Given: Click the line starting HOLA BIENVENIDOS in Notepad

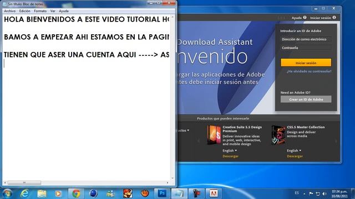Looking at the screenshot, I should point(87,19).
